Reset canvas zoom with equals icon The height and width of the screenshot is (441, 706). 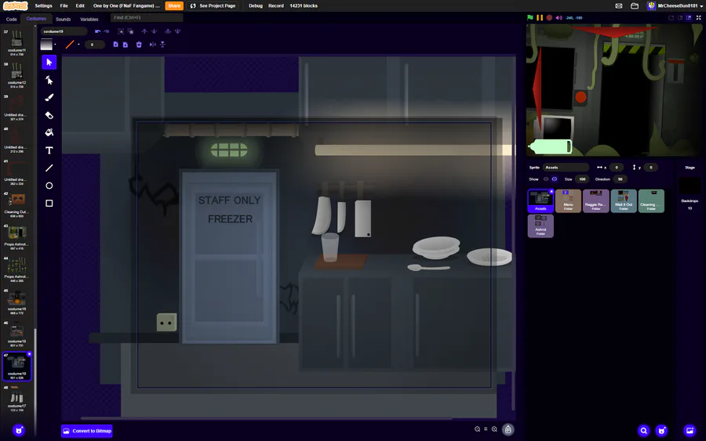pos(486,429)
